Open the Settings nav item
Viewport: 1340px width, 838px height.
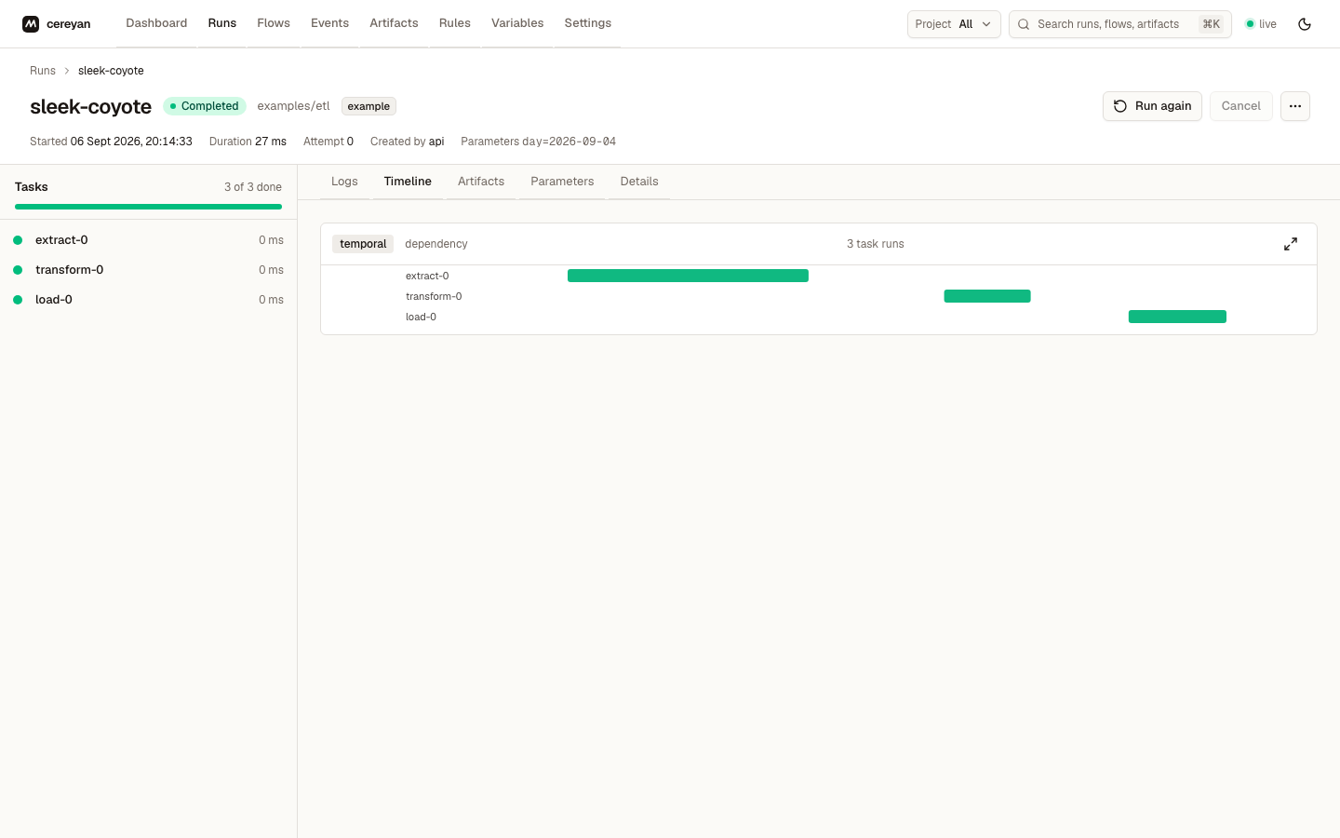click(x=588, y=23)
